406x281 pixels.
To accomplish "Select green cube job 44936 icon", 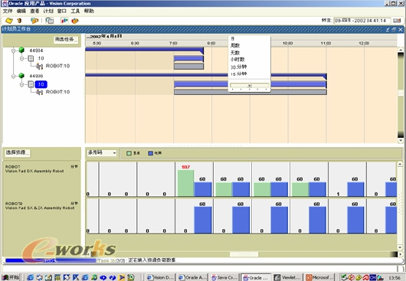I will 21,76.
